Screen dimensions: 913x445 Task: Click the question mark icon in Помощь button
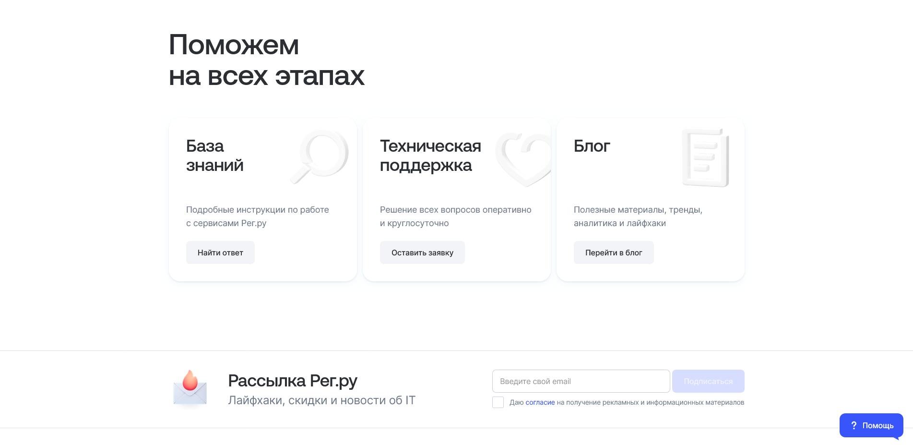pyautogui.click(x=854, y=425)
